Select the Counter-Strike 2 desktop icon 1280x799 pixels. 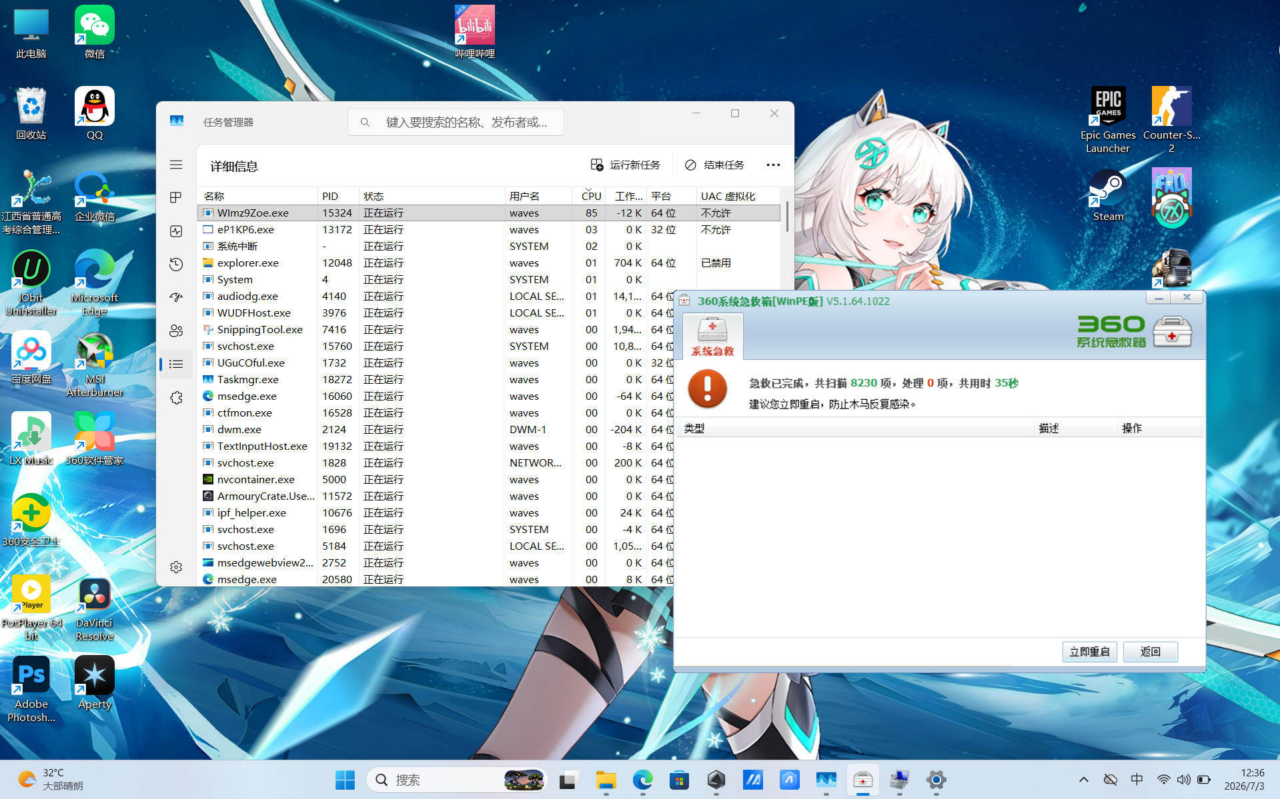click(x=1172, y=121)
